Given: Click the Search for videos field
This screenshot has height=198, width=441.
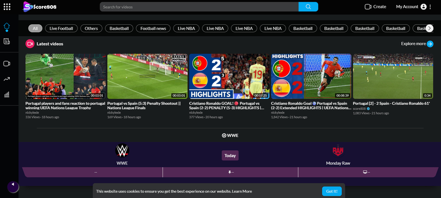Looking at the screenshot, I should (x=199, y=7).
